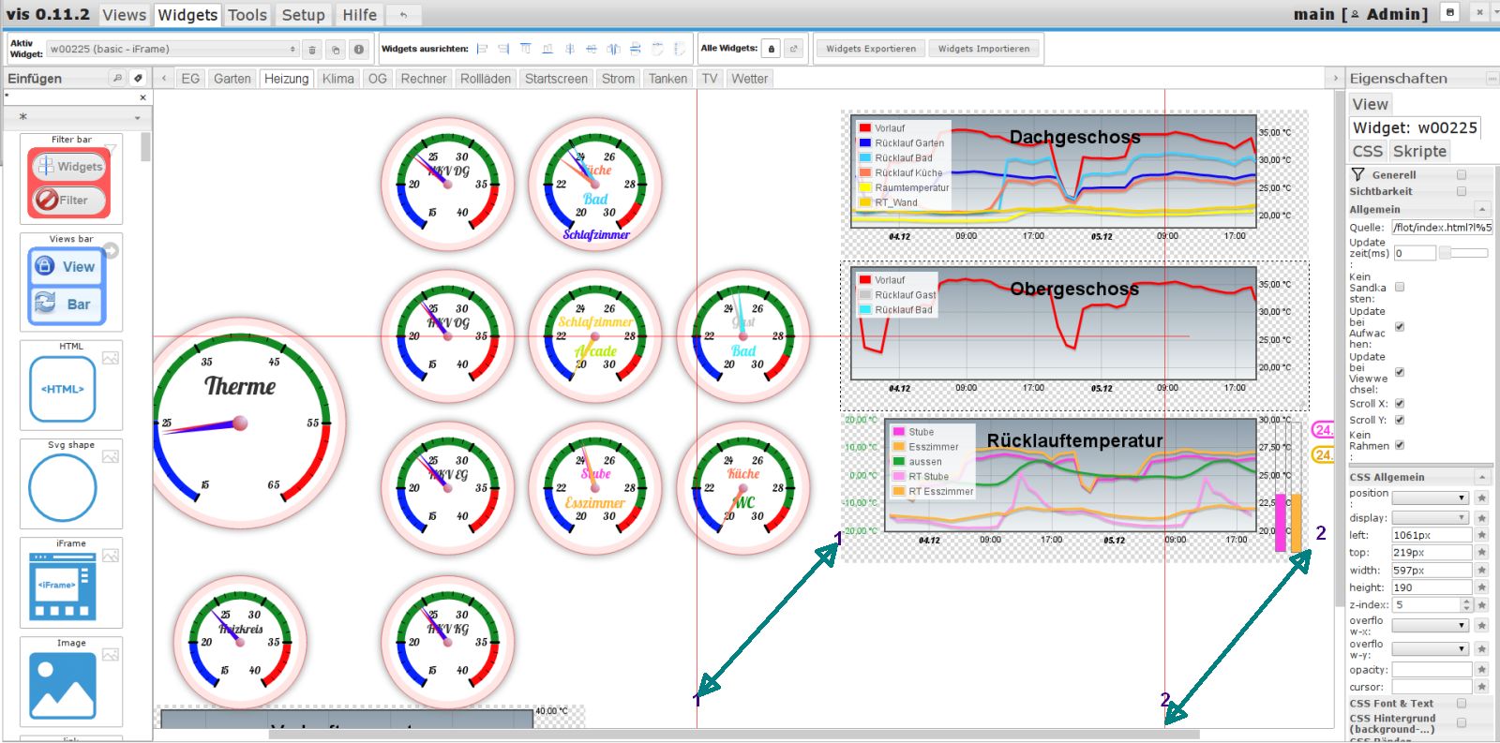Viewport: 1500px width, 743px height.
Task: Open the Hilfe menu
Action: 359,15
